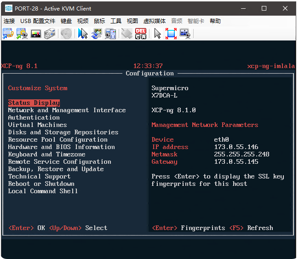299x259 pixels.
Task: Click the Supermicro vendor text
Action: tap(170, 88)
